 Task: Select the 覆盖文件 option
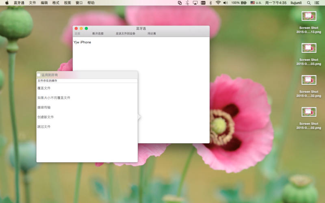coord(44,88)
